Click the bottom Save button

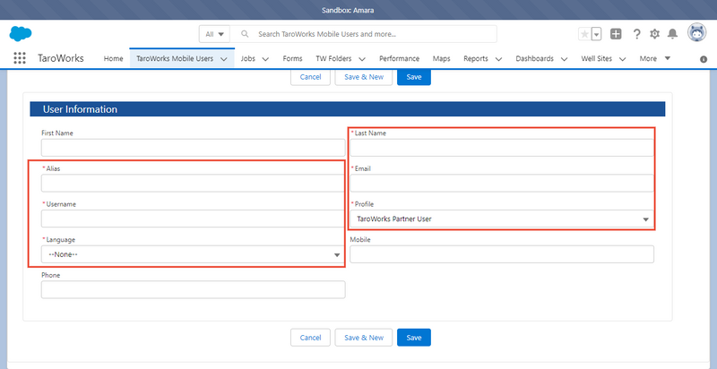[x=413, y=338]
